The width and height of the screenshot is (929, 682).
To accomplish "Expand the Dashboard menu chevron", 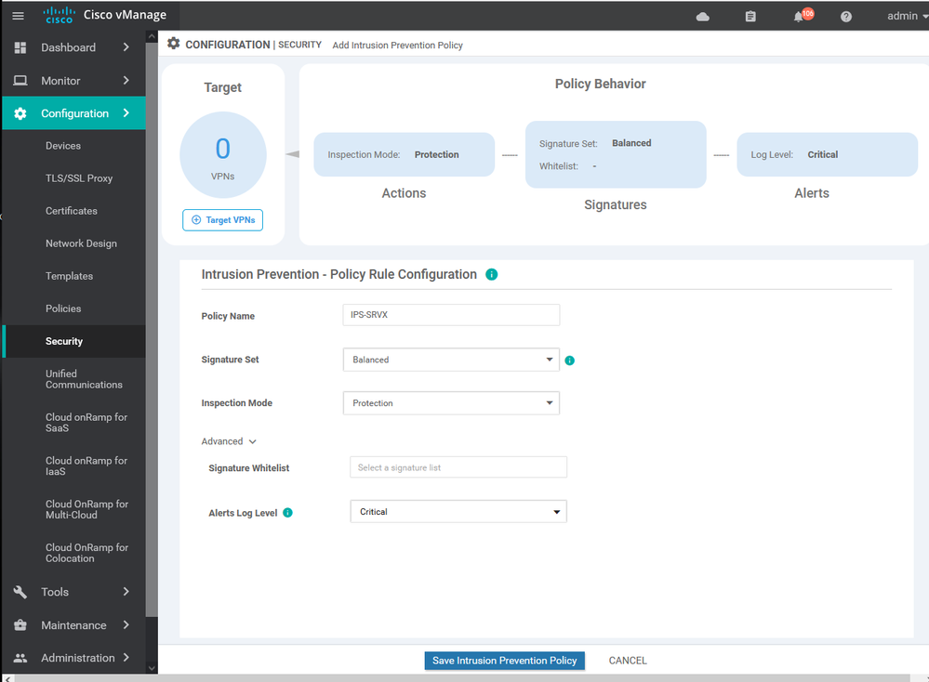I will point(126,47).
